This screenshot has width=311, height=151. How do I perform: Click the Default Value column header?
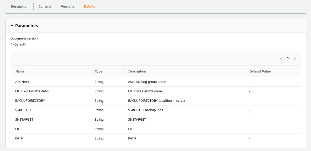[260, 71]
